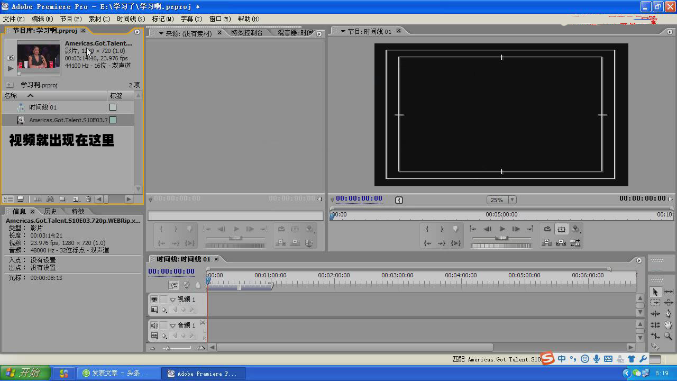The height and width of the screenshot is (381, 677).
Task: Toggle lock box on Video 1 track
Action: 163,299
